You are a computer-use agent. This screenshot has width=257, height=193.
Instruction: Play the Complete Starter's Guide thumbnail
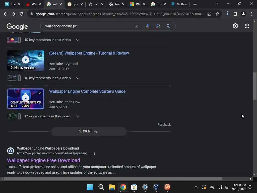click(x=26, y=99)
